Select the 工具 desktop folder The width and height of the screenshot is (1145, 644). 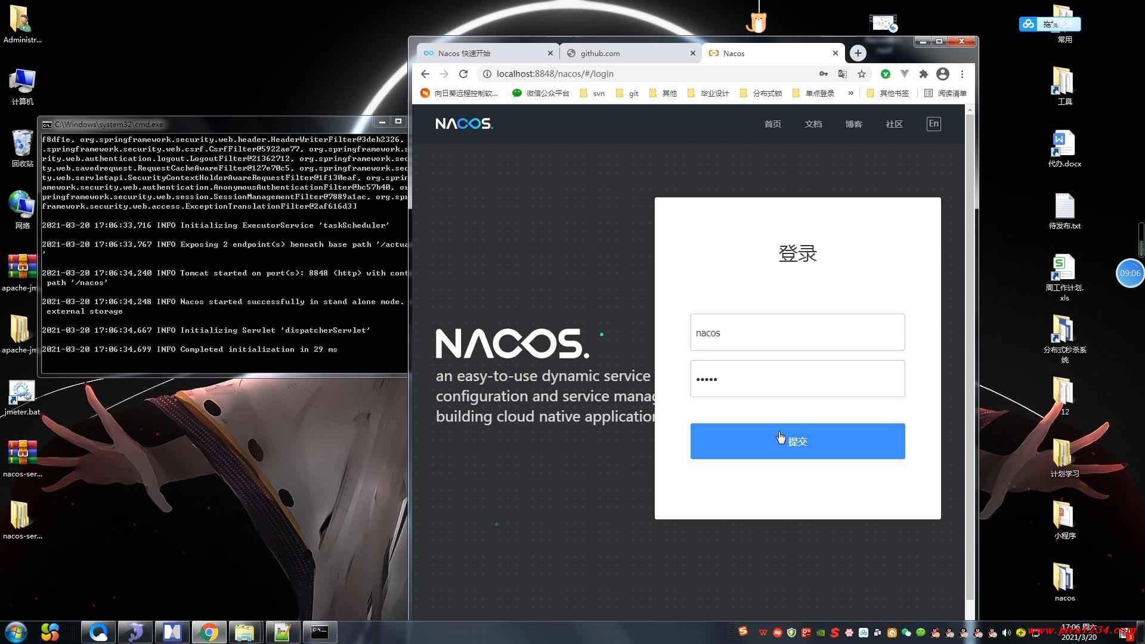[x=1064, y=86]
